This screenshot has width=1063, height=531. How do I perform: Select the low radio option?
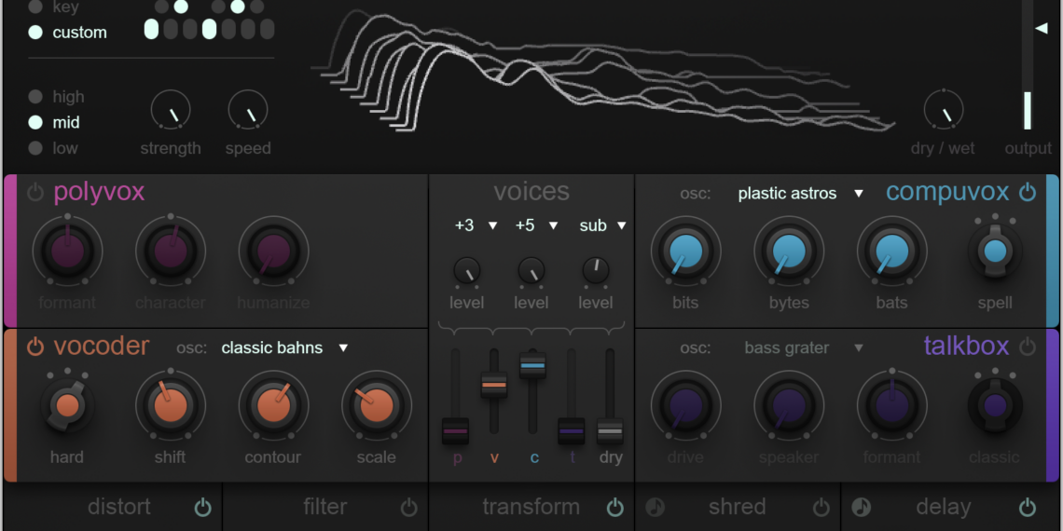[35, 148]
